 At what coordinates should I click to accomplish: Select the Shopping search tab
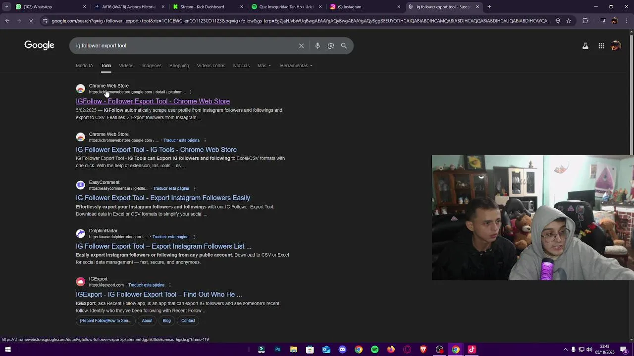click(179, 66)
